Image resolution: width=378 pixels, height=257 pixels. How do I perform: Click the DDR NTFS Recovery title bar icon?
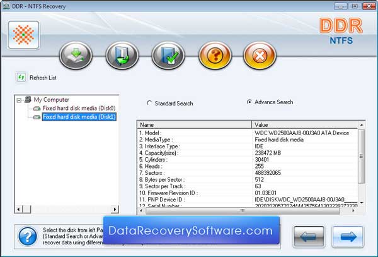(x=6, y=6)
